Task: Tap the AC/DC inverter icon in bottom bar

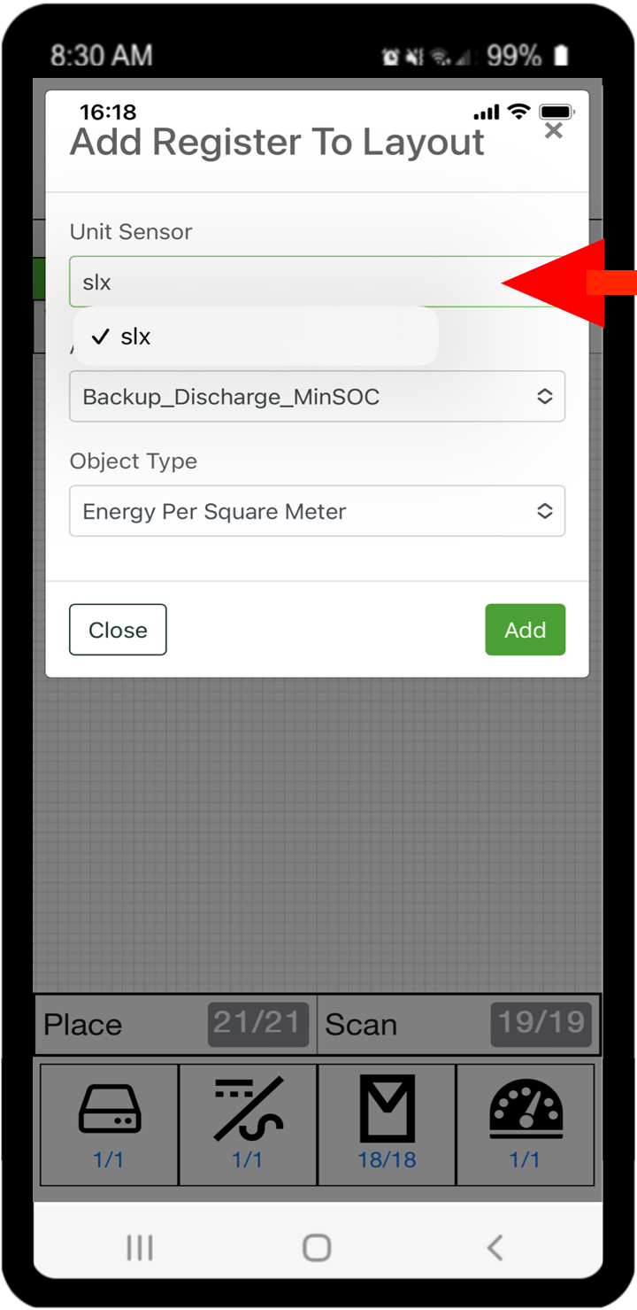Action: pos(248,1109)
